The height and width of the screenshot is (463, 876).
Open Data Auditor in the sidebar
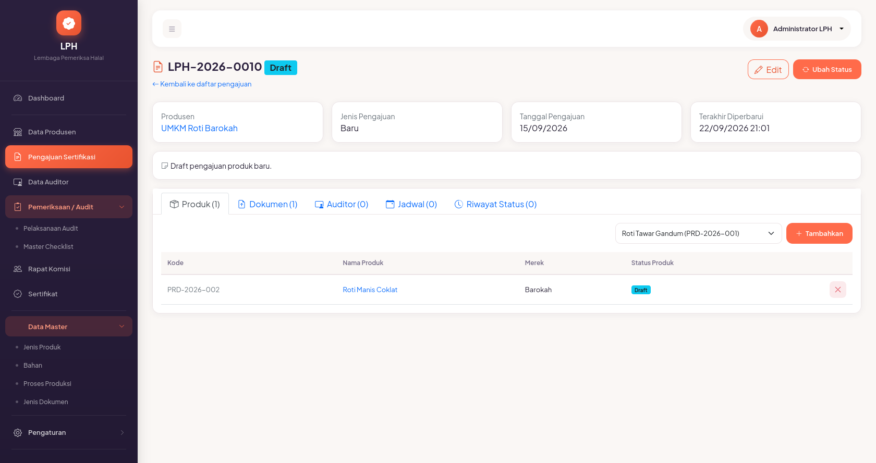pyautogui.click(x=69, y=182)
